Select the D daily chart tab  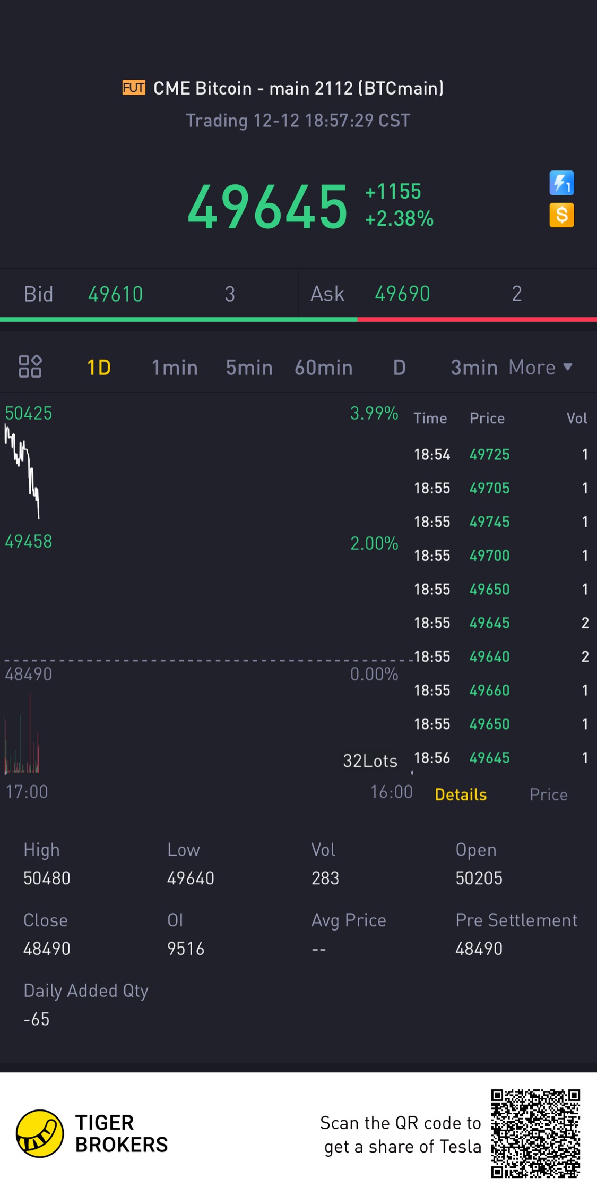(400, 368)
